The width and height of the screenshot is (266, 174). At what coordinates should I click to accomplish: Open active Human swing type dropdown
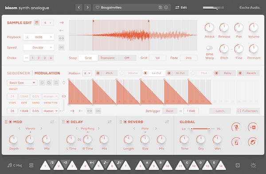pyautogui.click(x=51, y=111)
